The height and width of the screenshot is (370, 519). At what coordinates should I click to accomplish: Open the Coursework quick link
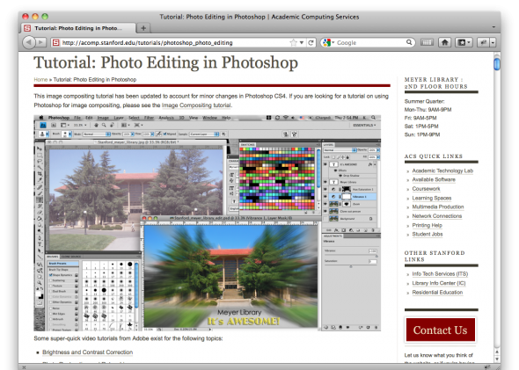426,189
